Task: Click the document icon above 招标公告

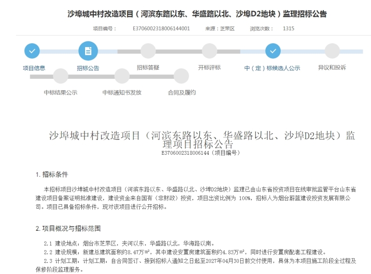Action: coord(88,51)
